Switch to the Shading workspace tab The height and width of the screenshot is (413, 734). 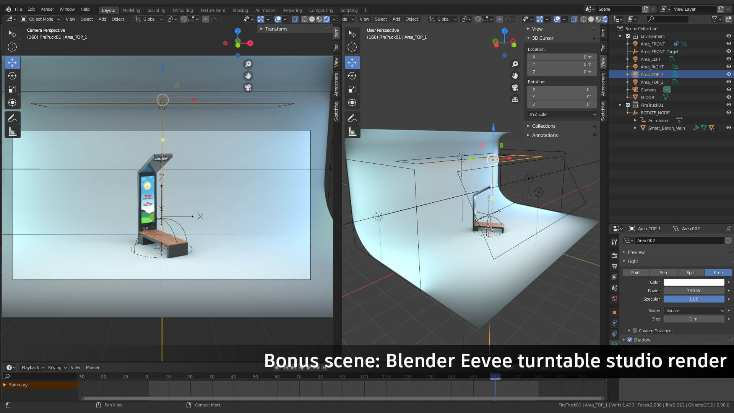point(240,10)
